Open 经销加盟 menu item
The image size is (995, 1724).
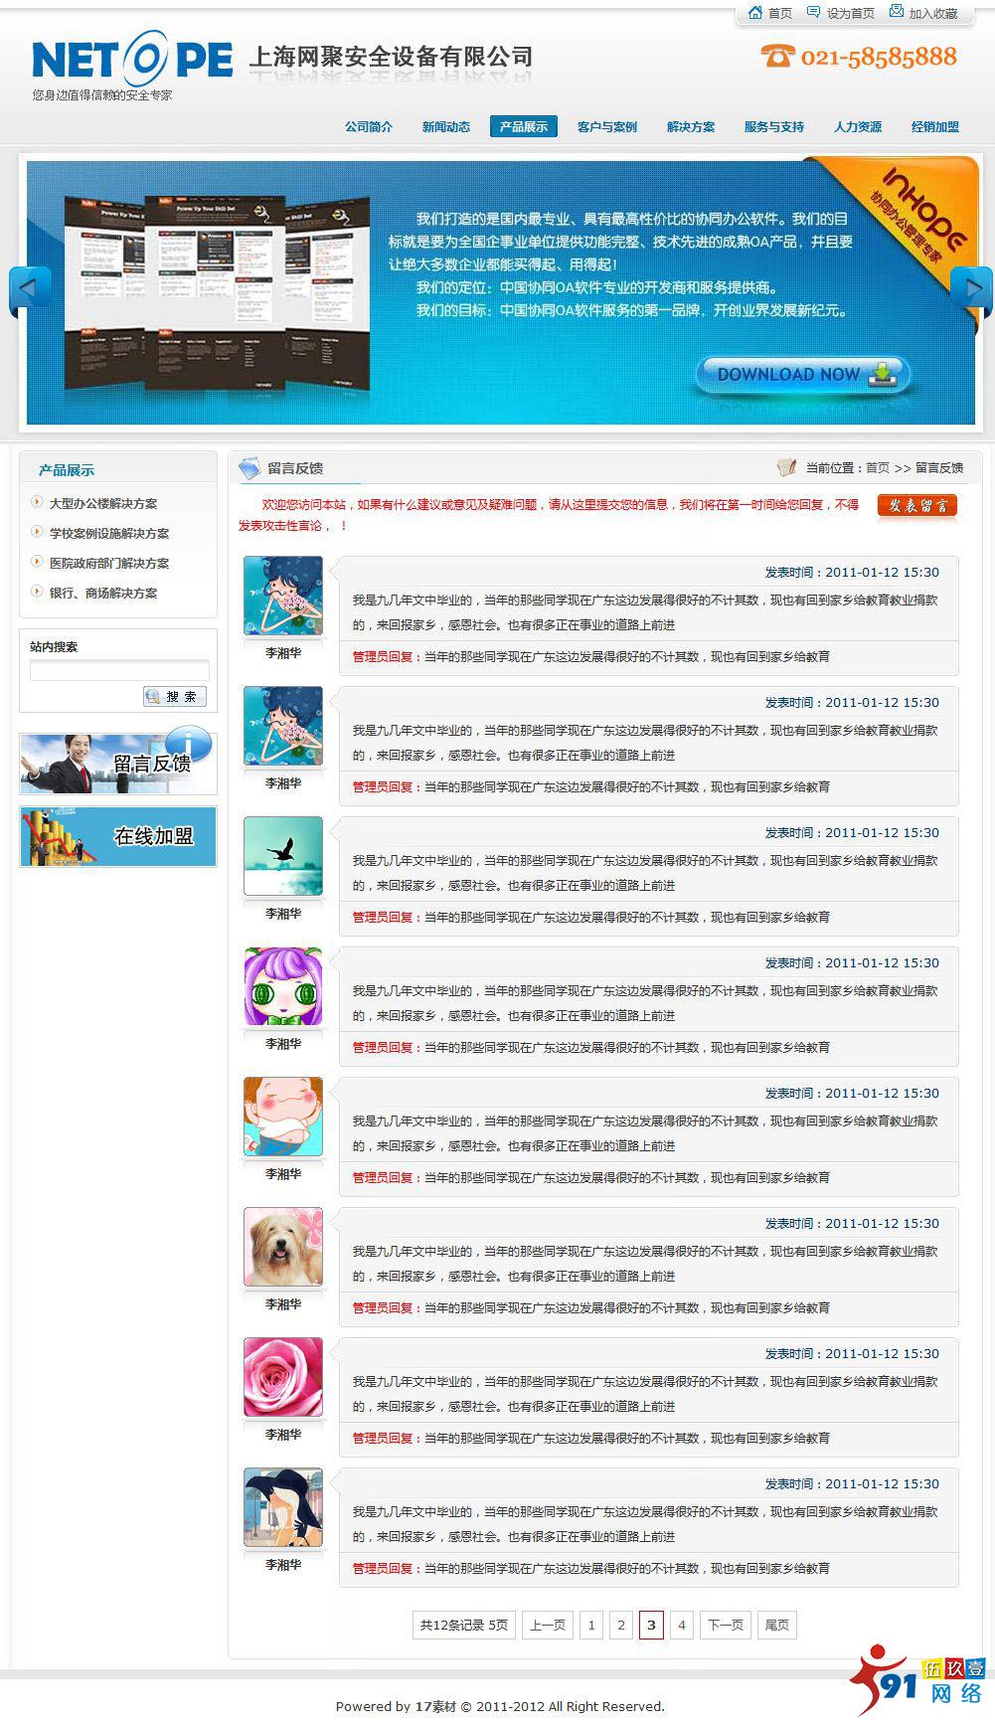(x=935, y=126)
